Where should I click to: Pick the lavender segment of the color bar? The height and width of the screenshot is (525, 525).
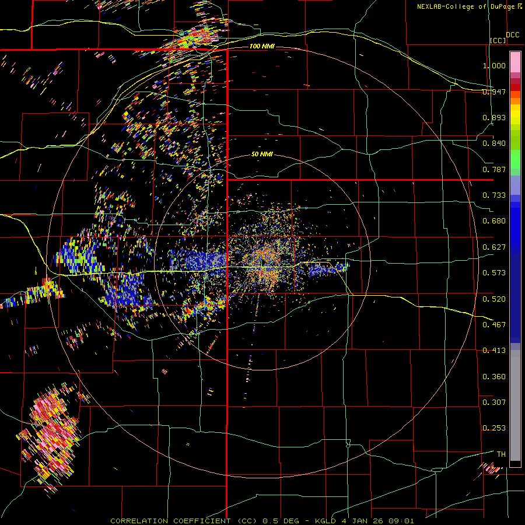click(515, 185)
